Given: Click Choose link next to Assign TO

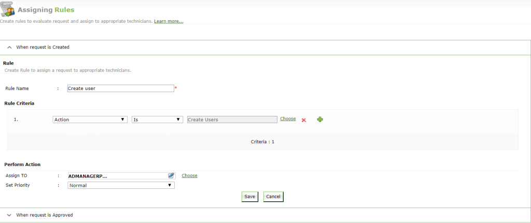Looking at the screenshot, I should 189,175.
